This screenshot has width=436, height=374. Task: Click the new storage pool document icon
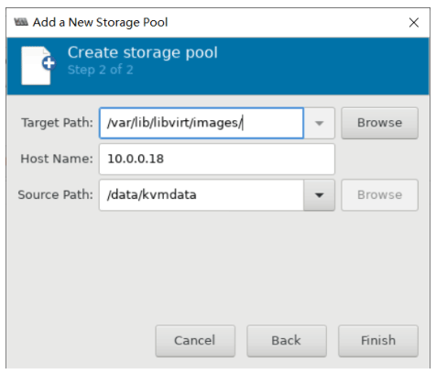(x=38, y=65)
